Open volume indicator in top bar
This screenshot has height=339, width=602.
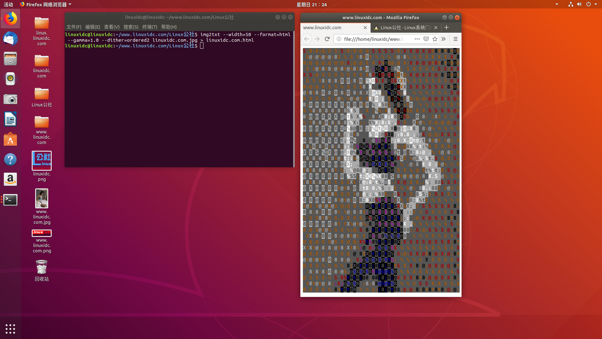pos(579,4)
